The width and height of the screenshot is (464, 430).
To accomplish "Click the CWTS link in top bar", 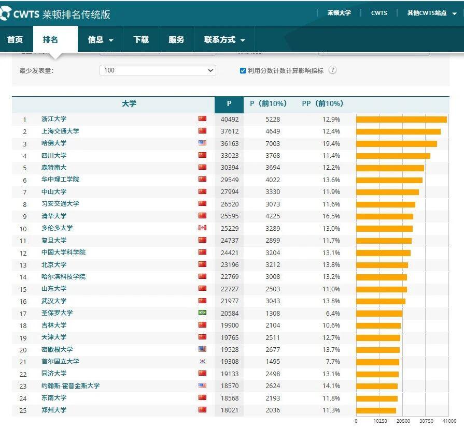I will (379, 13).
